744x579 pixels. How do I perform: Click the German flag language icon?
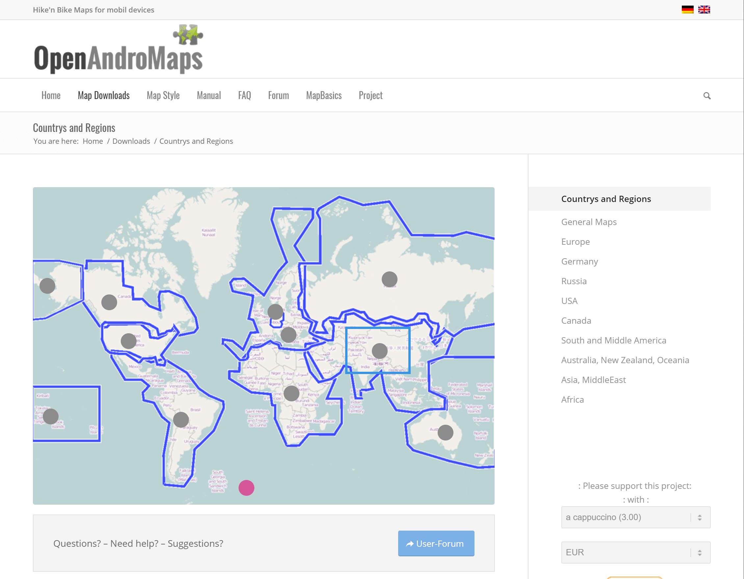(687, 10)
